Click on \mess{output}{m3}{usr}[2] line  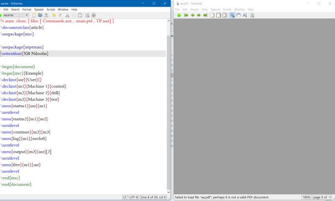pyautogui.click(x=26, y=152)
